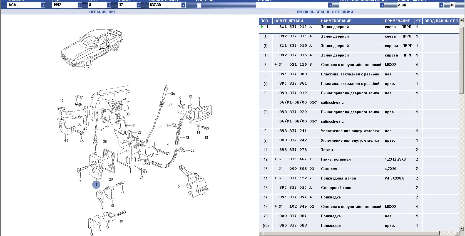Viewport: 465px width, 236px height.
Task: Expand the empty dropdown left of the Audi field
Action: pos(382,5)
